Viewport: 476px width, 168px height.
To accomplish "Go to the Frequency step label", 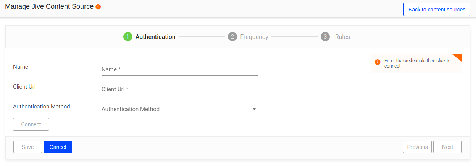I will [254, 37].
